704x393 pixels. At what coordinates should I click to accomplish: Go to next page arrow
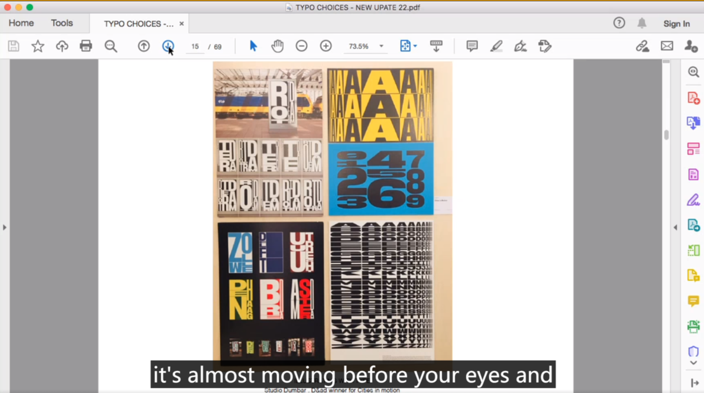168,46
